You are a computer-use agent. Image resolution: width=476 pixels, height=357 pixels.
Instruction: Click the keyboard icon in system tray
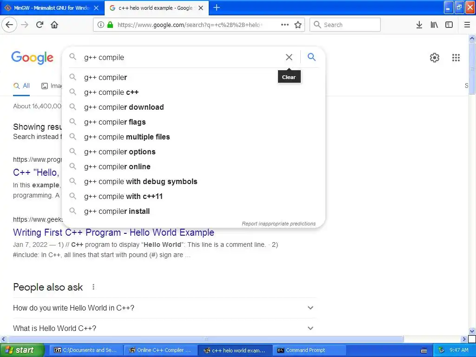click(x=424, y=350)
